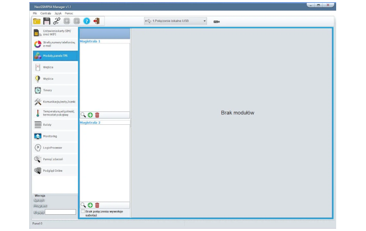This screenshot has width=366, height=231.
Task: Maximize the NeoGSMIP64 Manager window
Action: [318, 5]
